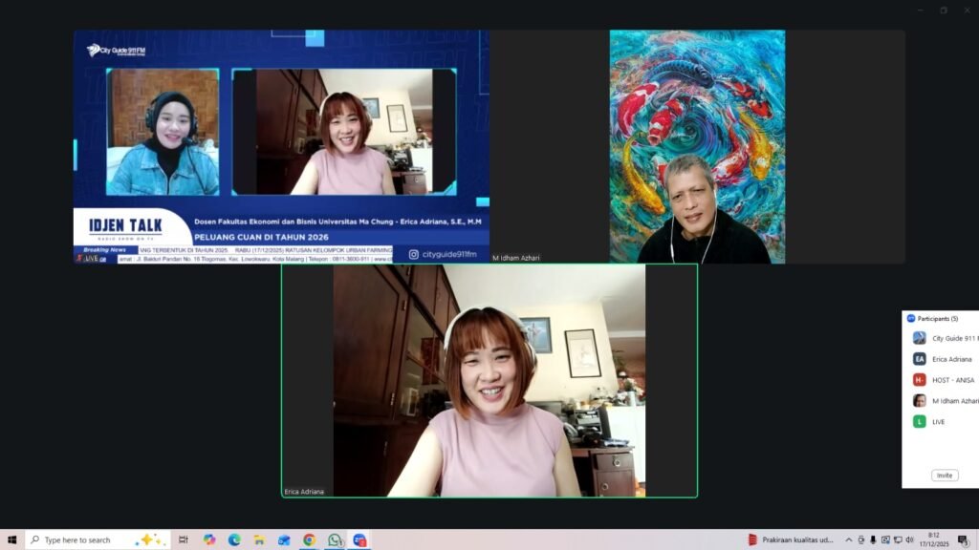Click City Guide 911 participant avatar
The width and height of the screenshot is (979, 550).
click(919, 338)
